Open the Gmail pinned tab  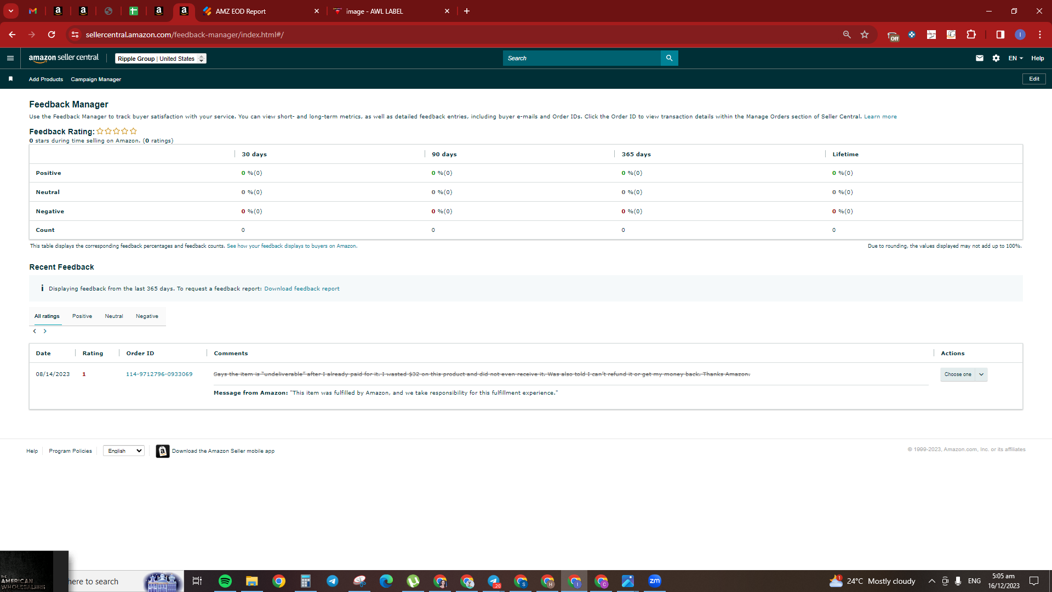point(33,11)
